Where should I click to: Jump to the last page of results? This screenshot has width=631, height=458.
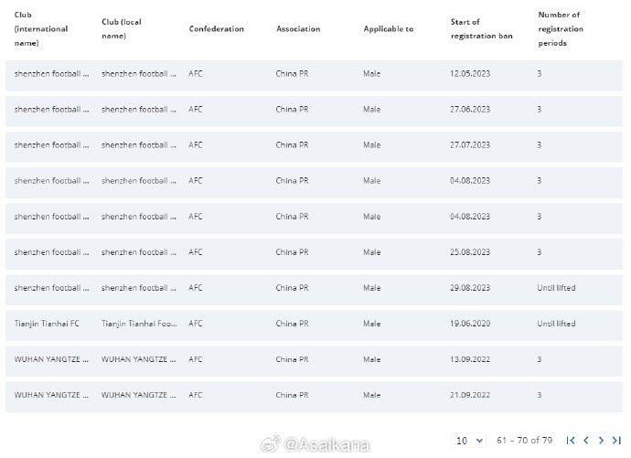[x=616, y=441]
